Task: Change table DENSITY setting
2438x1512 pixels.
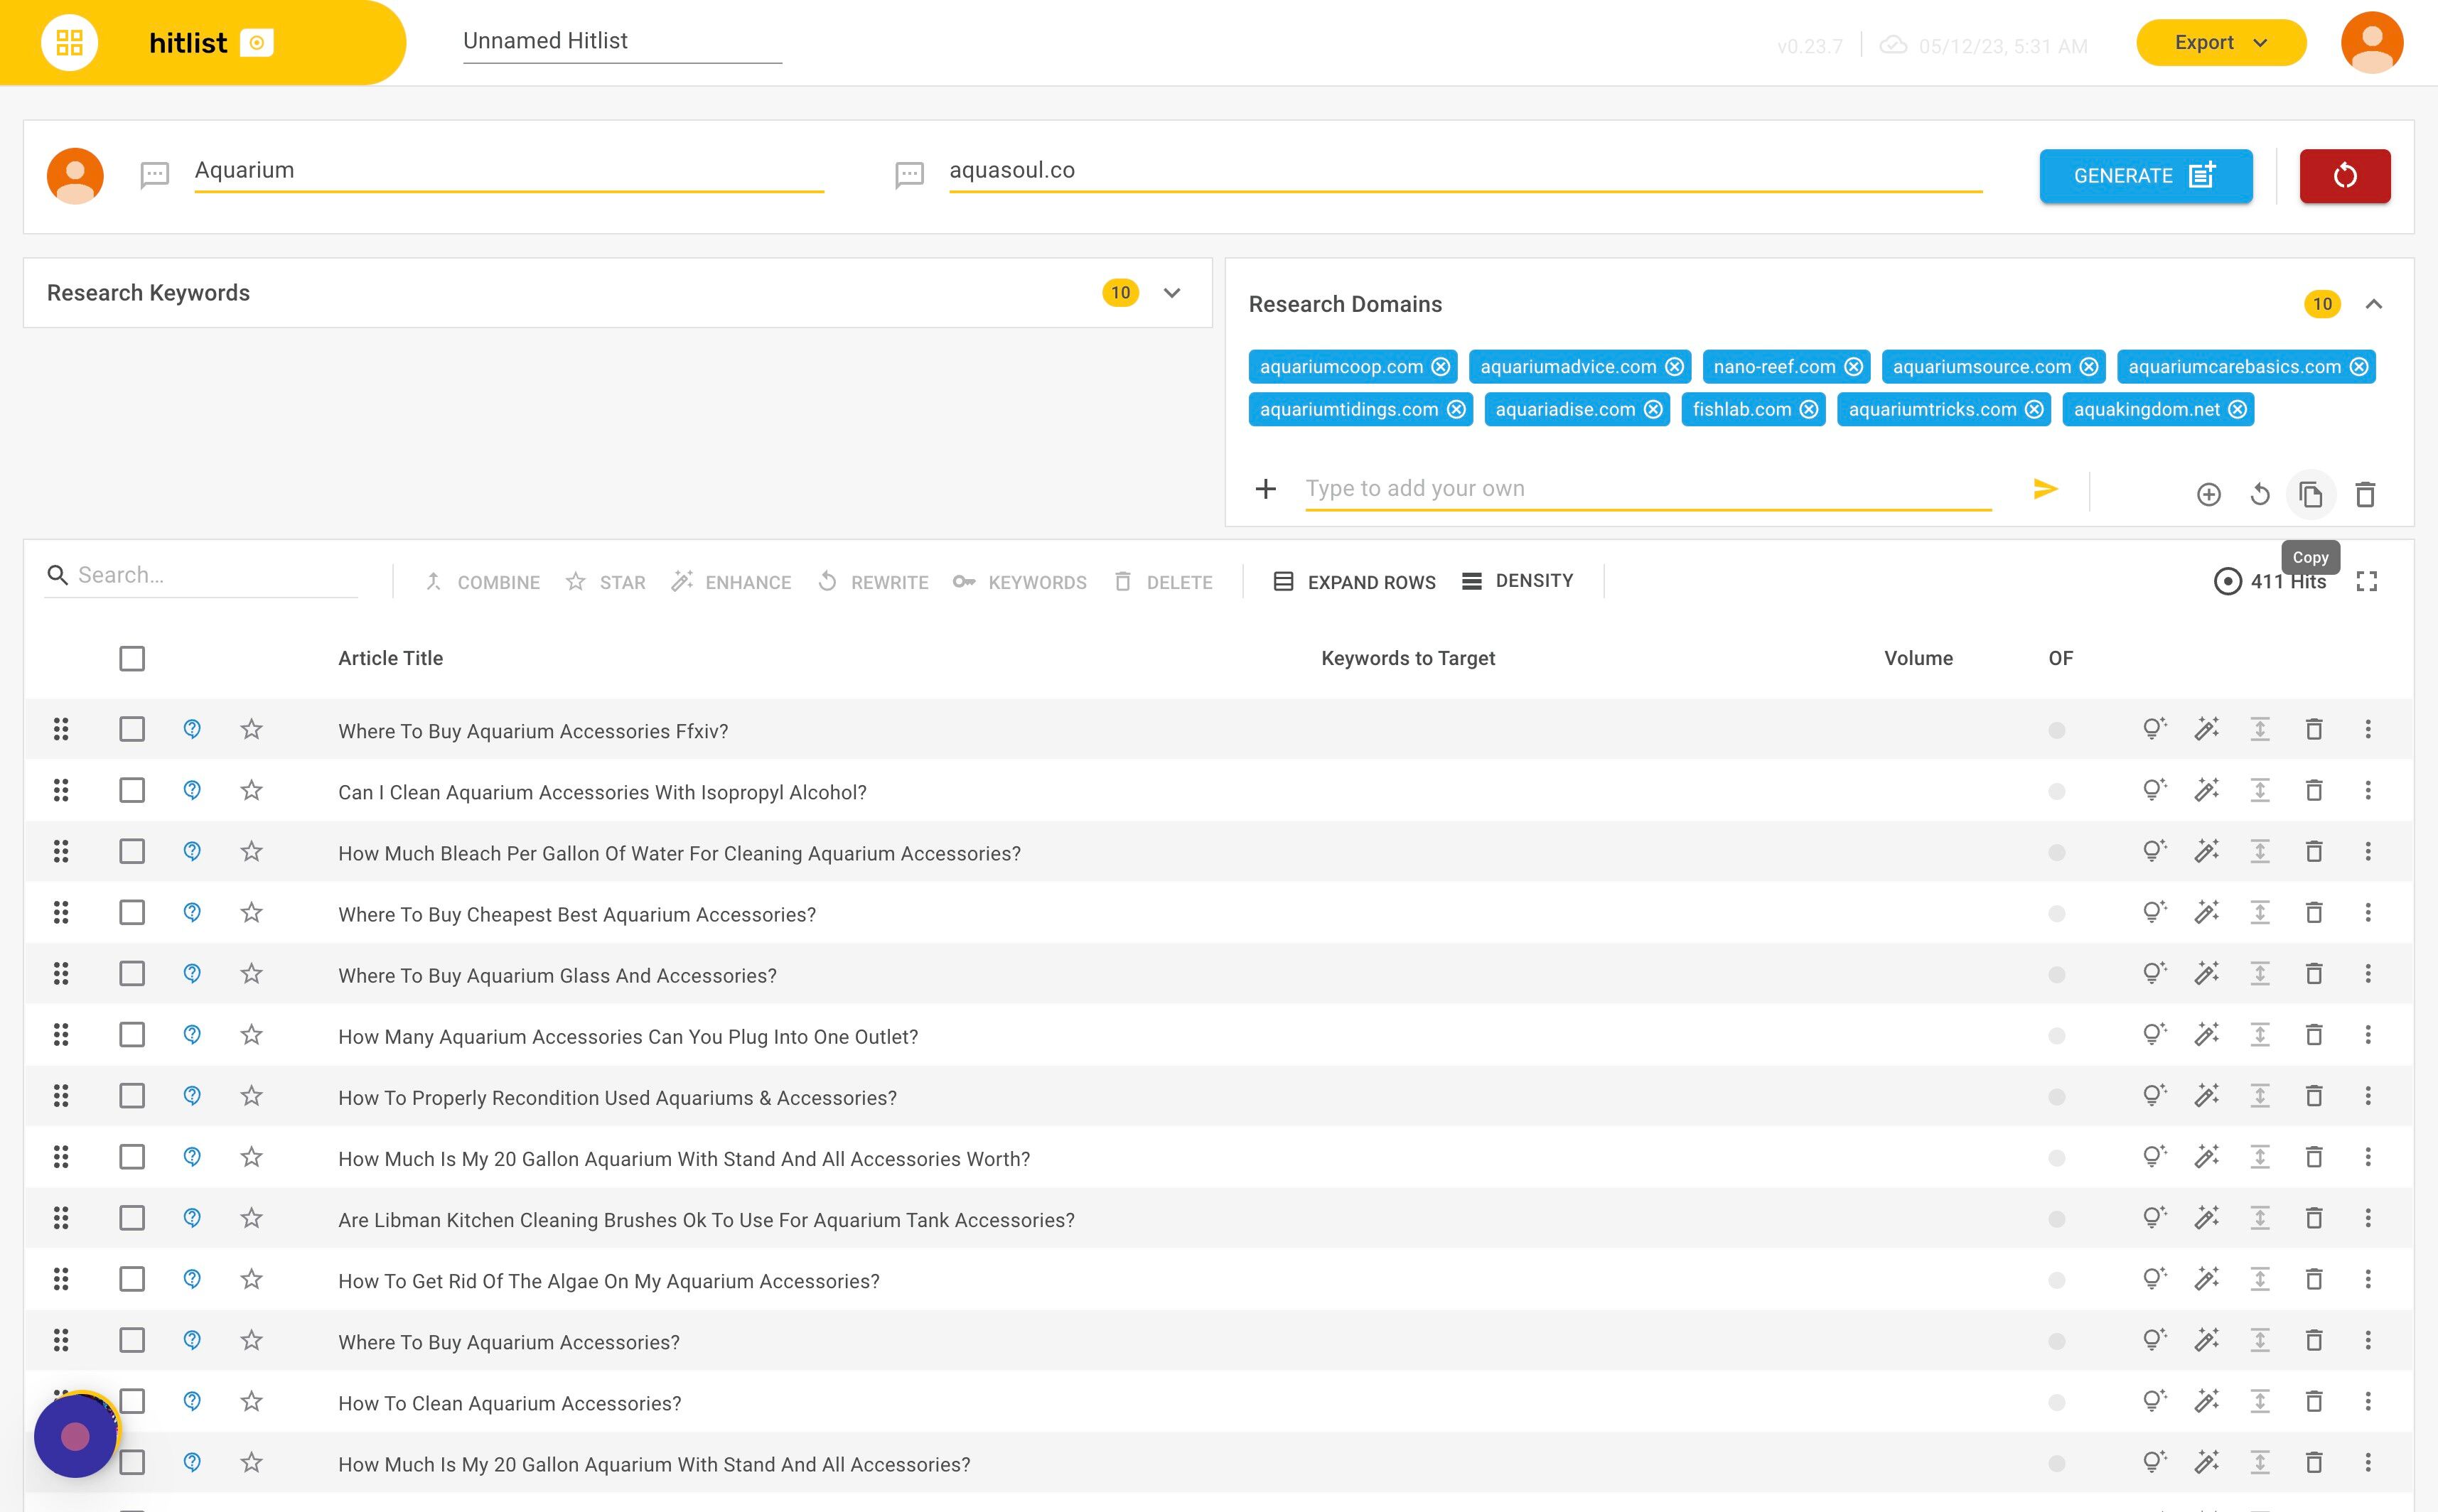Action: tap(1517, 581)
